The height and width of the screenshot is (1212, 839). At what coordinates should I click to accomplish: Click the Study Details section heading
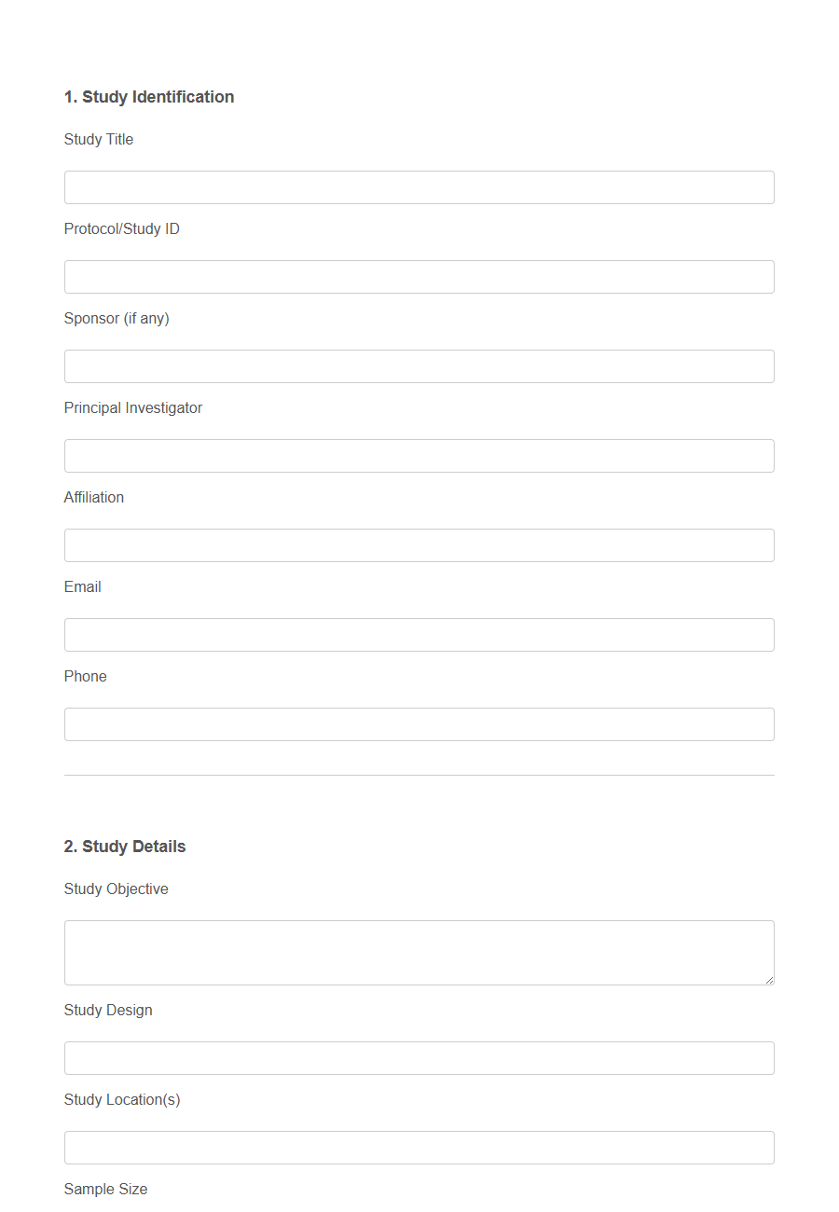click(x=124, y=846)
